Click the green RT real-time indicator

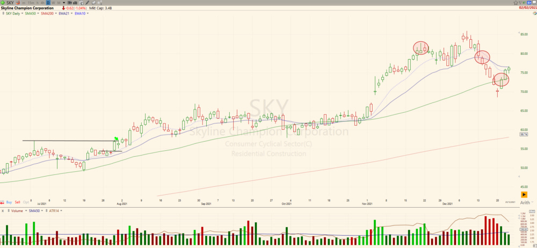coord(524,3)
